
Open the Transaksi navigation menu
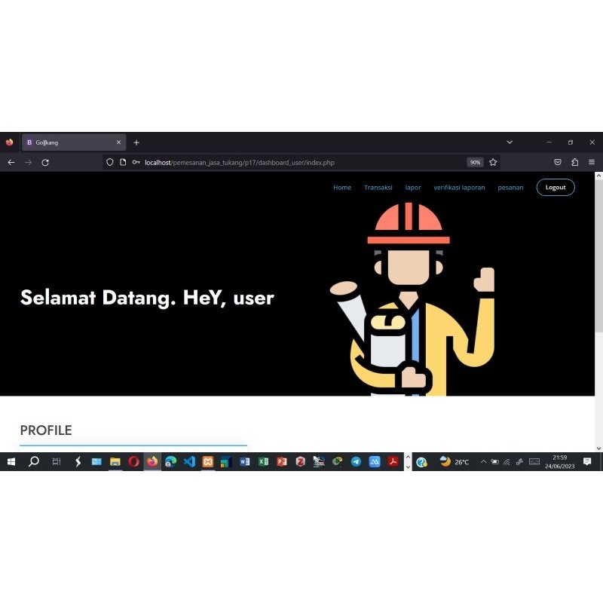[x=378, y=187]
